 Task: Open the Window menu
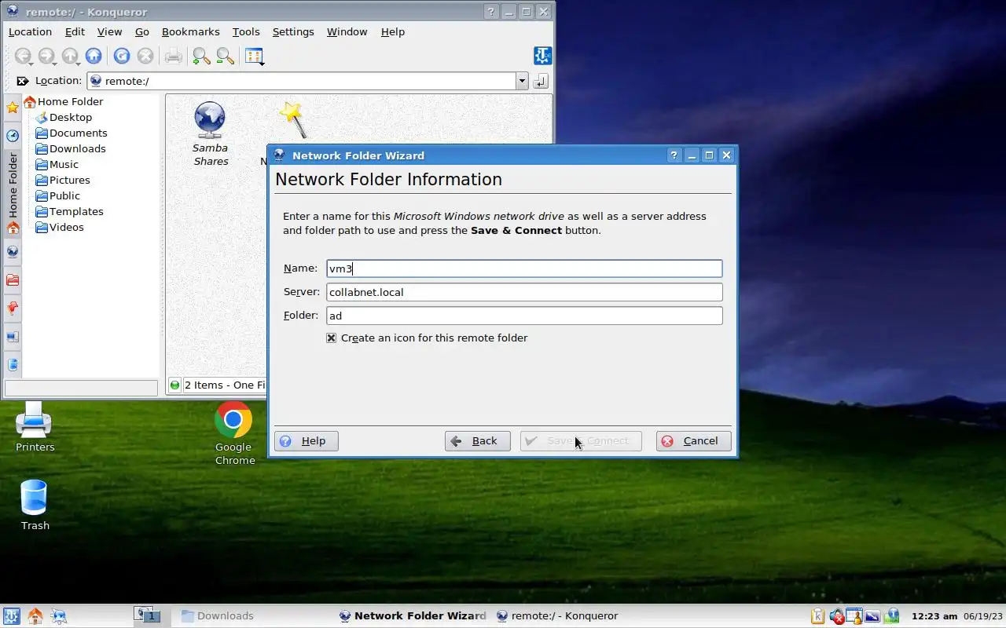coord(347,31)
